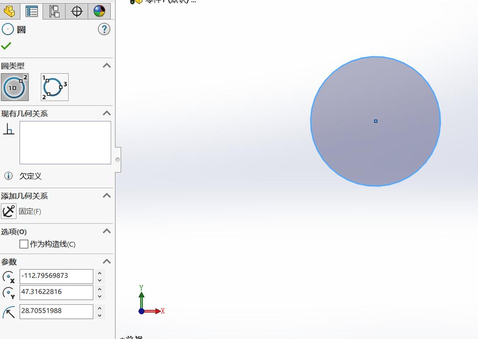478x339 pixels.
Task: Collapse the 现有几何关系 section
Action: click(107, 113)
